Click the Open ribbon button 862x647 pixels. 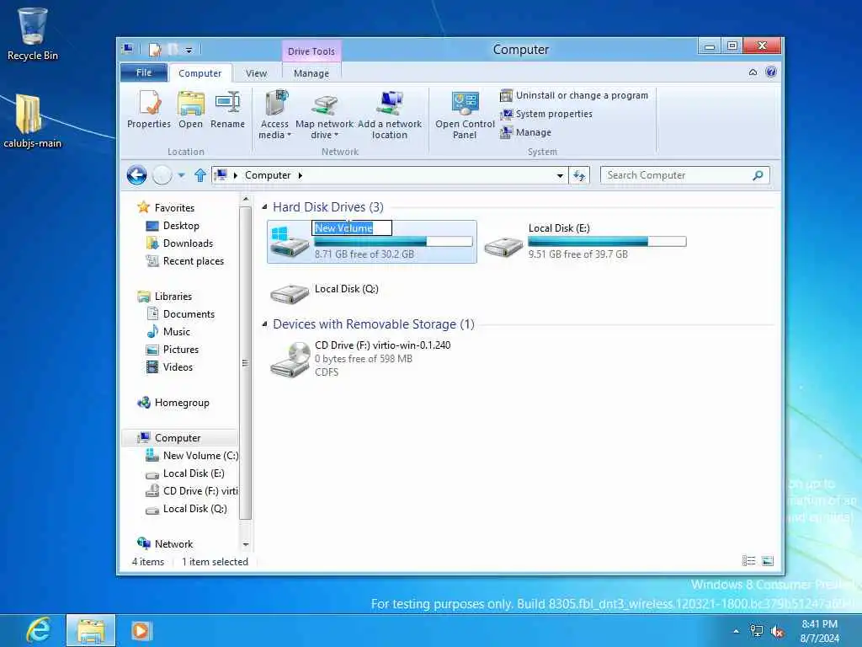click(190, 110)
